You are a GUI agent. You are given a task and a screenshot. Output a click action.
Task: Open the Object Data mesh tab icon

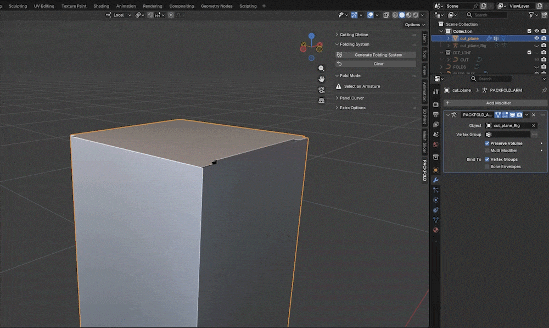pos(435,220)
